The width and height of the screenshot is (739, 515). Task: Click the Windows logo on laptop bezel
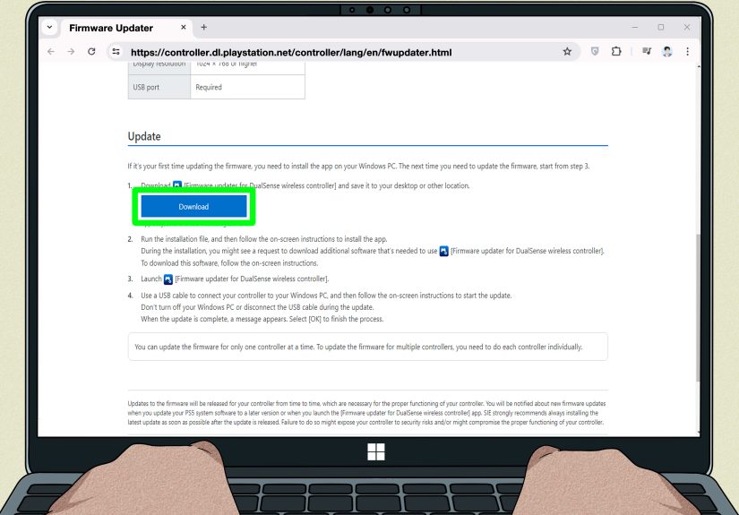[375, 451]
